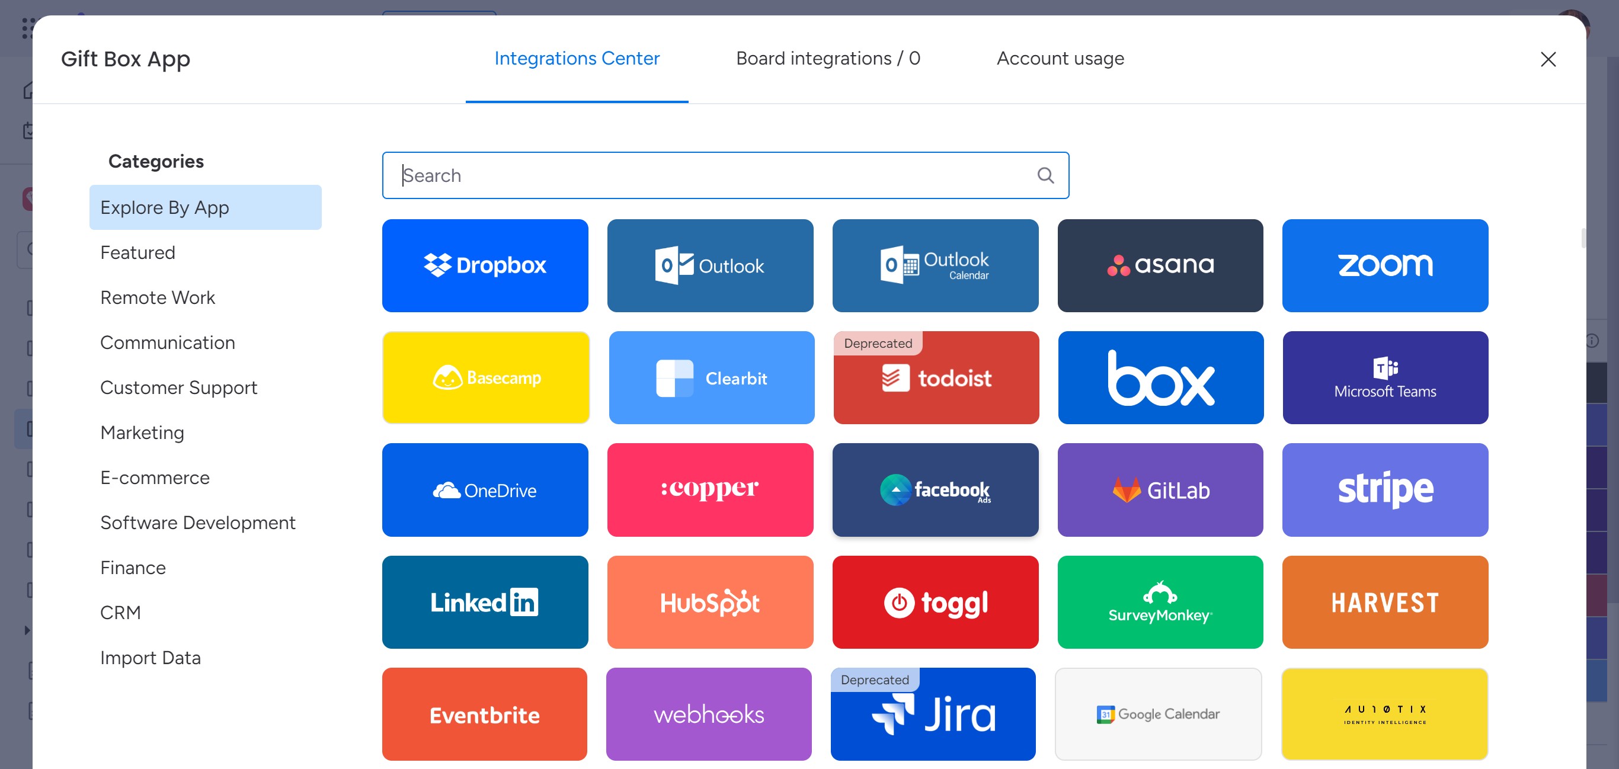Open the Dropbox integration tile
Viewport: 1619px width, 769px height.
coord(485,265)
